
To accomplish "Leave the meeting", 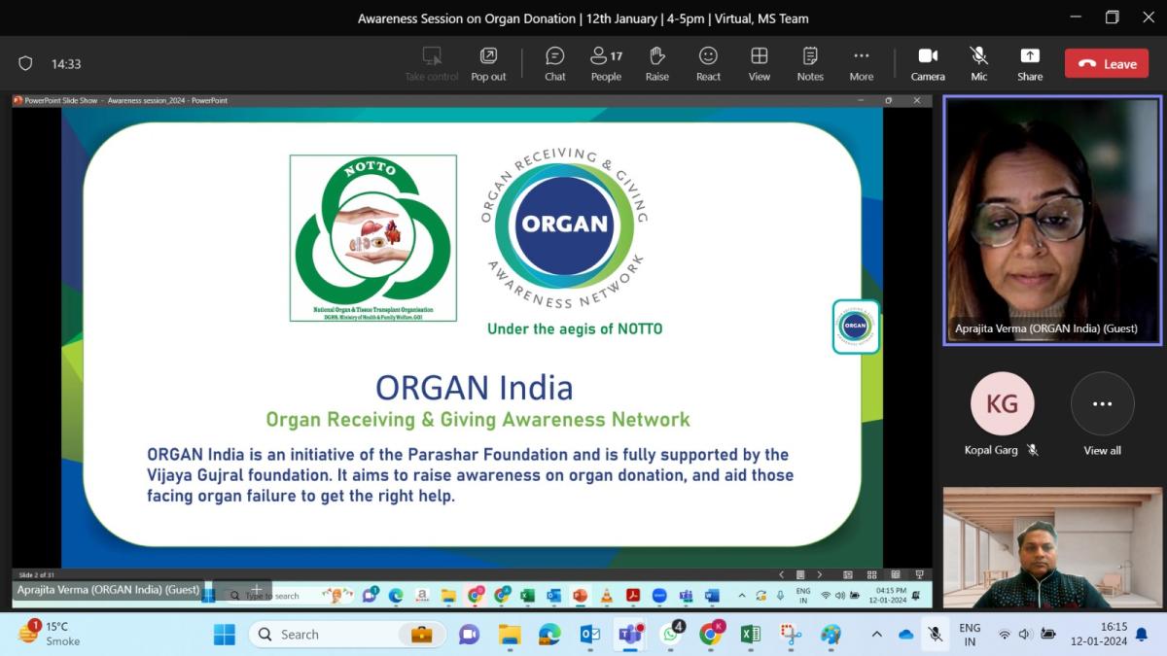I will 1107,64.
